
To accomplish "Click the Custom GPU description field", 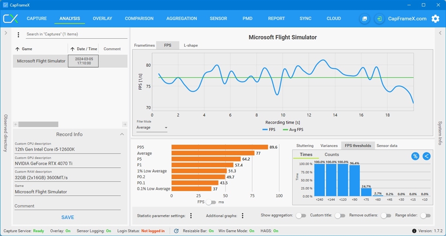I will coord(68,163).
